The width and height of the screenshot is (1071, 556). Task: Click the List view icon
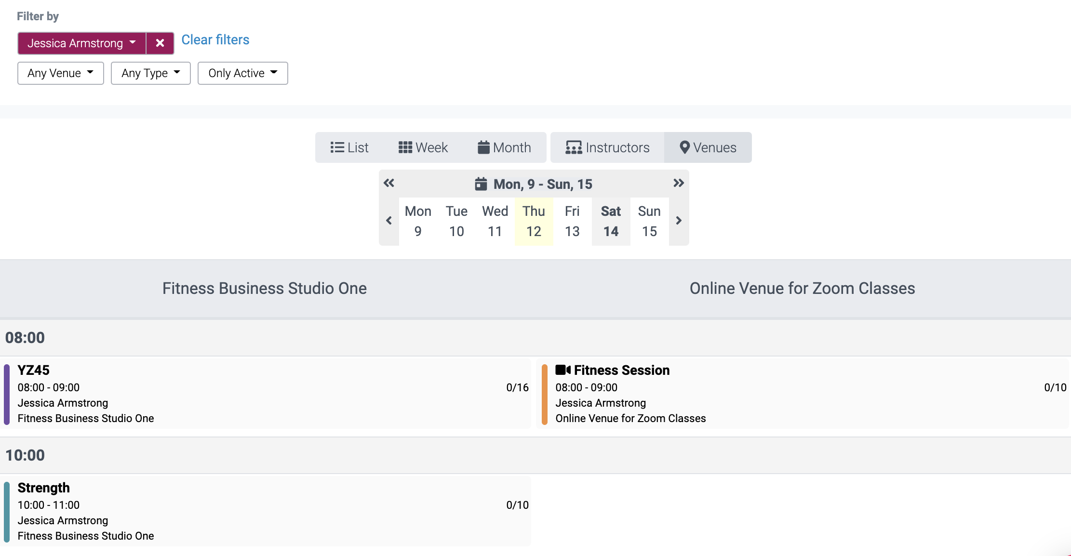337,147
